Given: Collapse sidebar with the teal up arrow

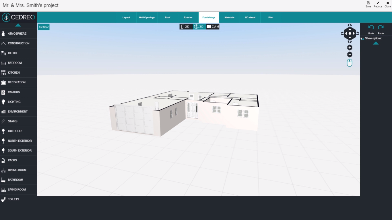Looking at the screenshot, I should [18, 25].
